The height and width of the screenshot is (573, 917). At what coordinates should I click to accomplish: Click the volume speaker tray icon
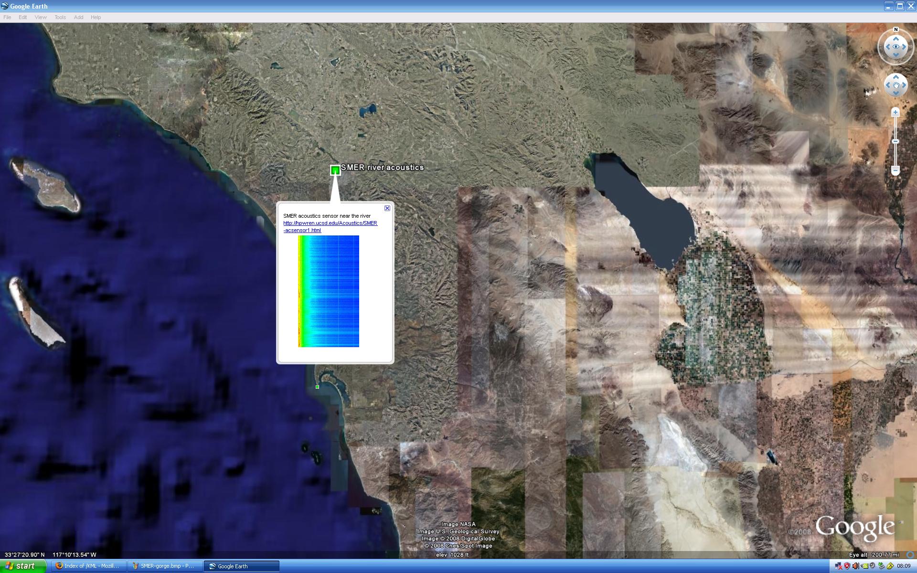[856, 566]
